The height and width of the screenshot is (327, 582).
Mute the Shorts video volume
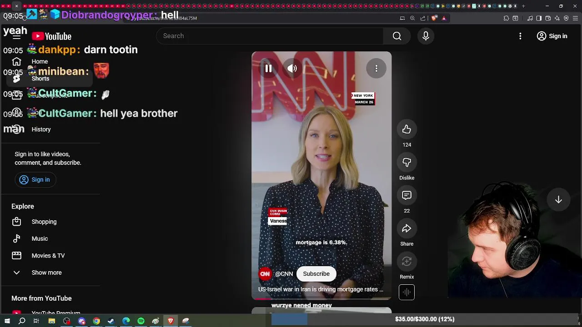click(x=292, y=69)
